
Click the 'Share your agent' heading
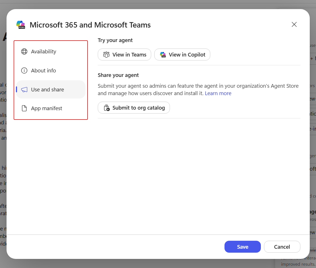118,75
